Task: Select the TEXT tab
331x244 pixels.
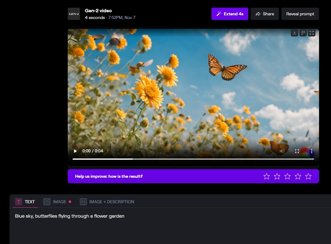Action: pos(25,202)
